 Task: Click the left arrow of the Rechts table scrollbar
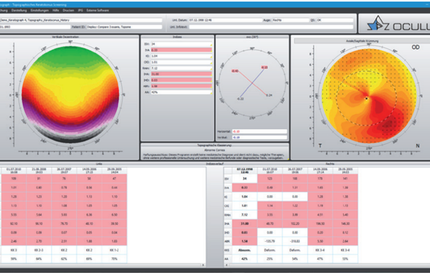(226, 265)
